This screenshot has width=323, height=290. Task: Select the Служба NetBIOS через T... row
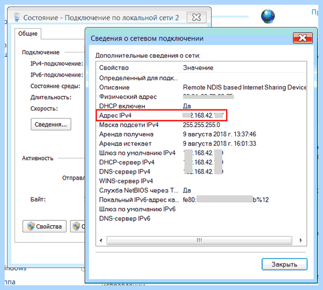(201, 190)
